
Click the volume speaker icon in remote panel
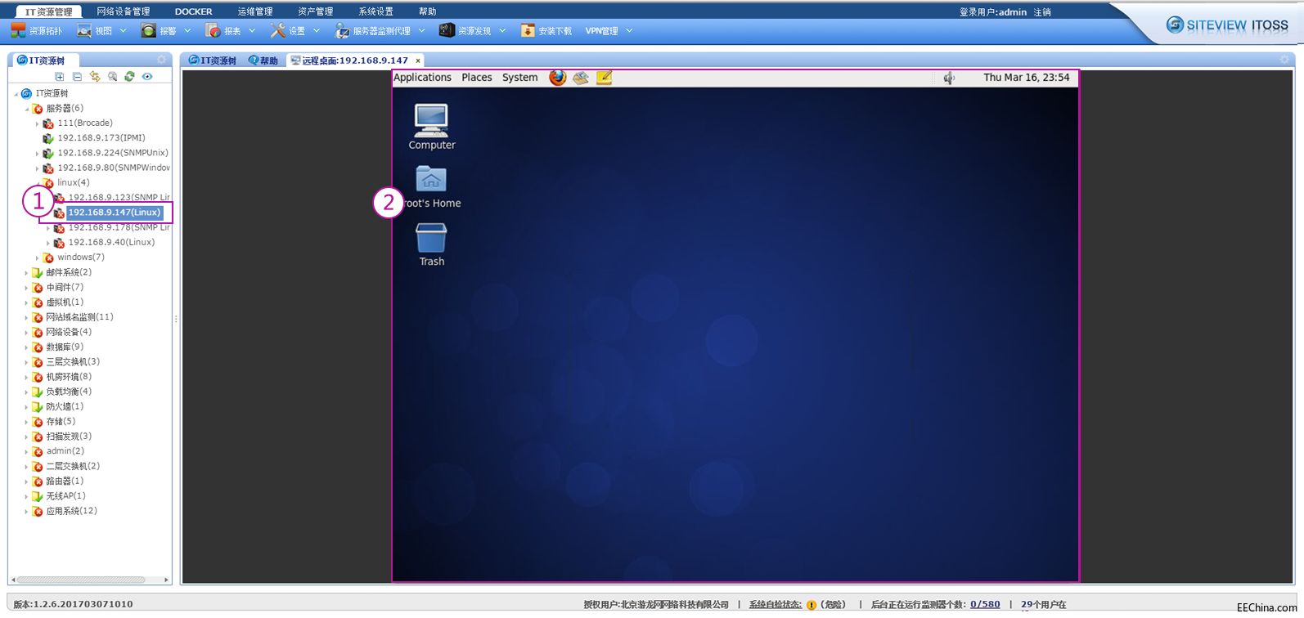pyautogui.click(x=948, y=78)
